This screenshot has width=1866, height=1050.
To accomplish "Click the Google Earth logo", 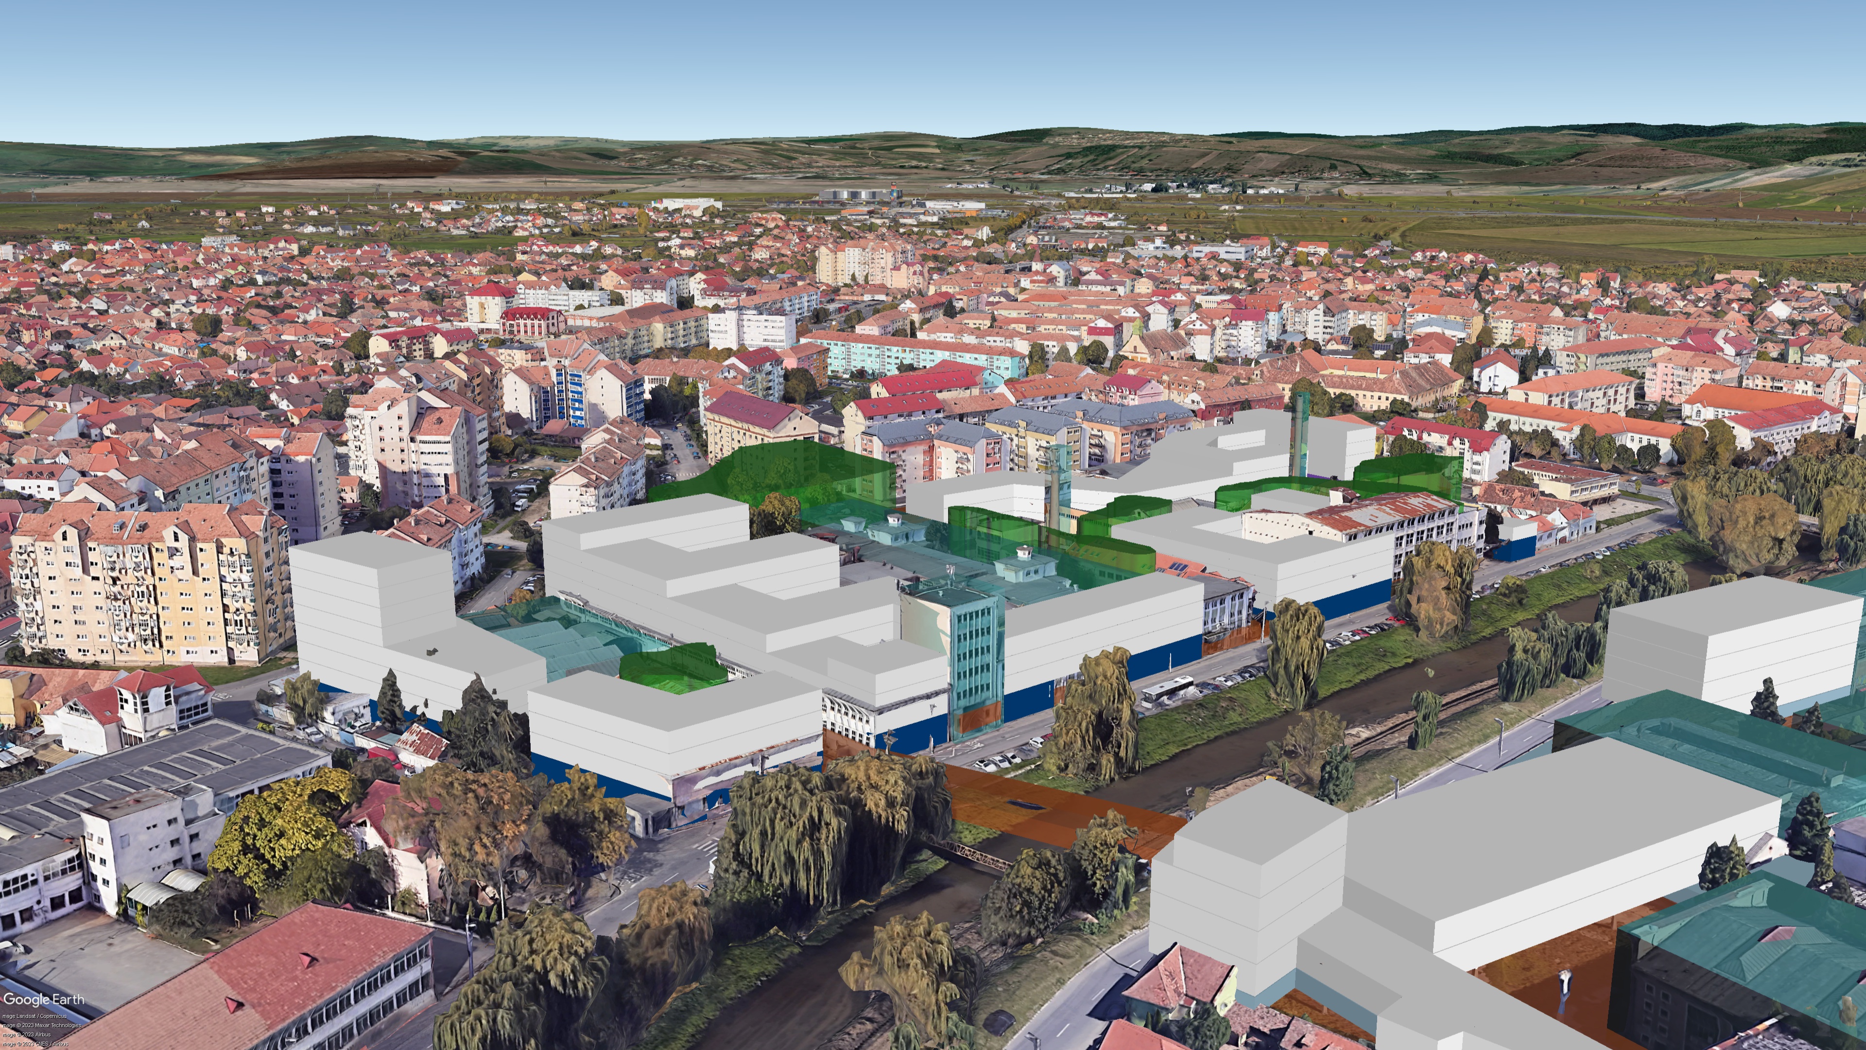I will coord(43,999).
